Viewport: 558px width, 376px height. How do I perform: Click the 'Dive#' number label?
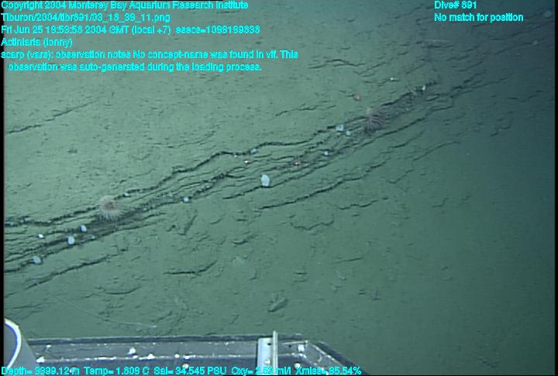[455, 5]
